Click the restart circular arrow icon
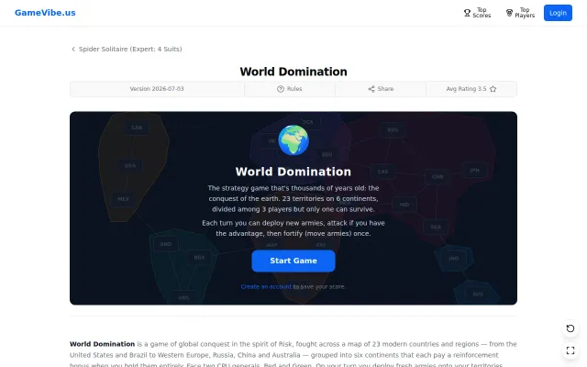This screenshot has width=587, height=367. pos(570,328)
